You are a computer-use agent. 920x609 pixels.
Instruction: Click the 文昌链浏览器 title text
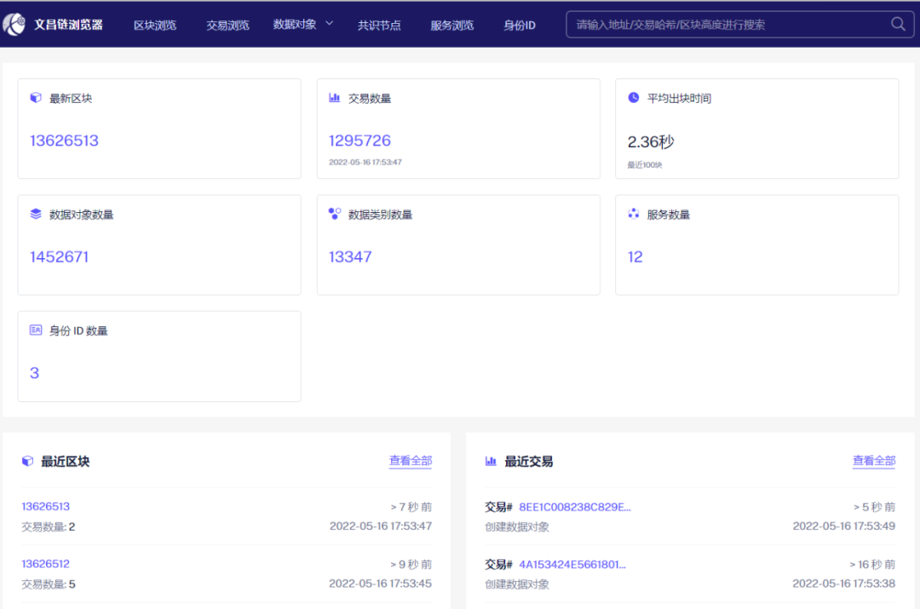[69, 25]
